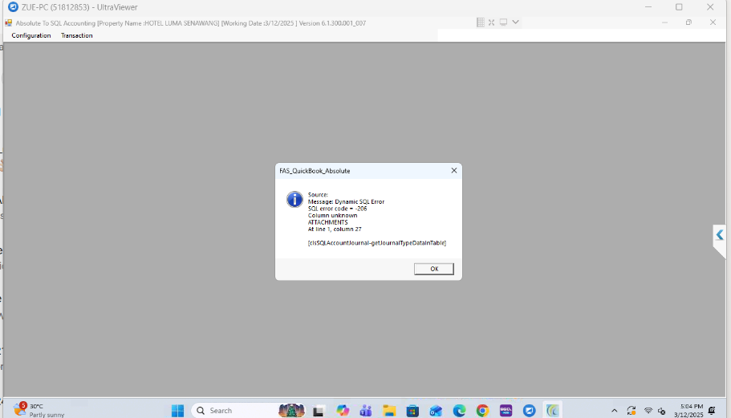Click the UltraViewer grid handle icon
This screenshot has height=418, width=731.
coord(480,22)
